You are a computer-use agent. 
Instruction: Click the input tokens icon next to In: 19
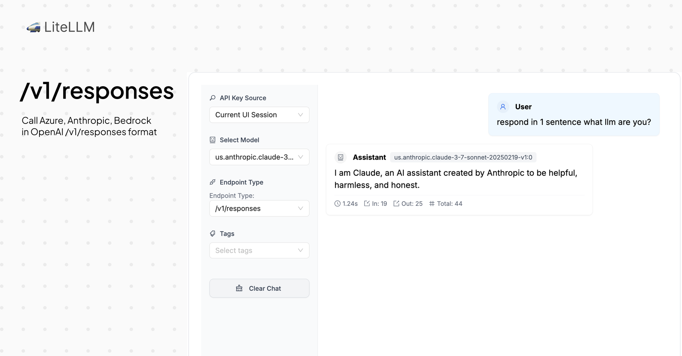[x=367, y=204]
